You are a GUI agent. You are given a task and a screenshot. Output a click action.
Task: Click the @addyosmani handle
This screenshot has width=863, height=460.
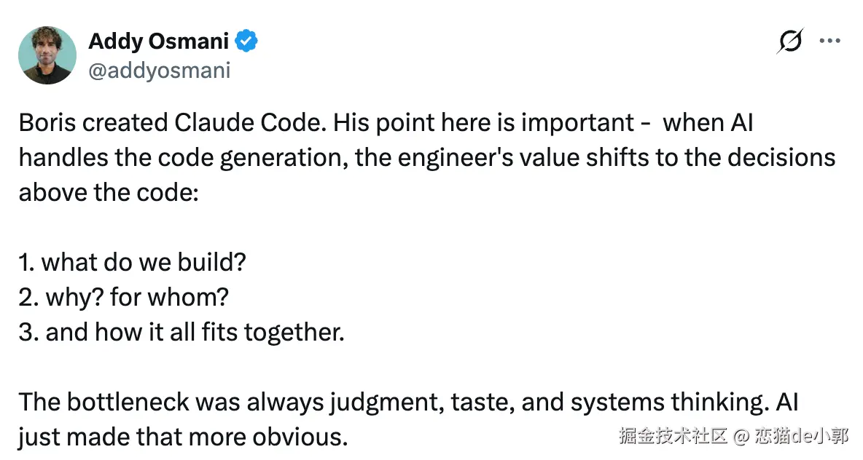159,70
